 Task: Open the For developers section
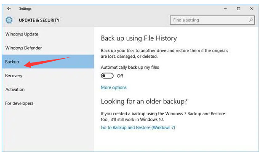[48, 103]
